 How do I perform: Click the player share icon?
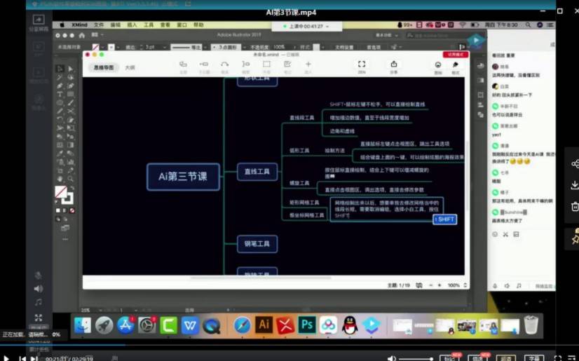[575, 163]
